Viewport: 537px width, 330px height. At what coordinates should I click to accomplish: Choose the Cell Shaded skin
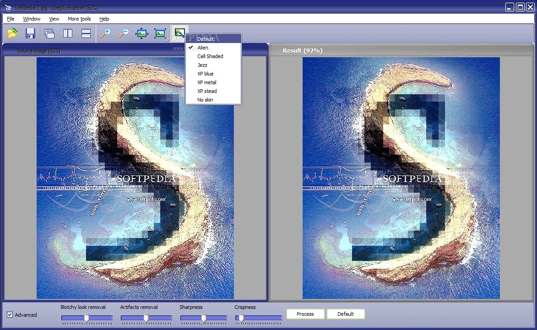213,56
